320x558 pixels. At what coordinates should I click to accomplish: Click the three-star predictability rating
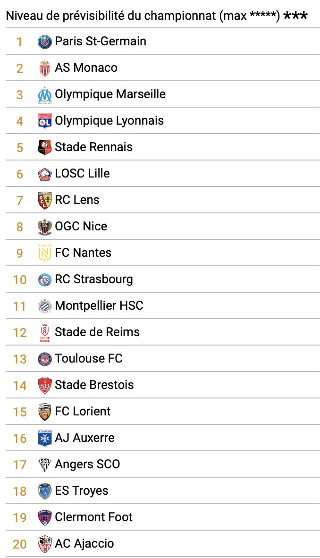[295, 16]
